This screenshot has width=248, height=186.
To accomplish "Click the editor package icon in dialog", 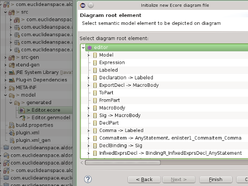I will tap(90, 48).
